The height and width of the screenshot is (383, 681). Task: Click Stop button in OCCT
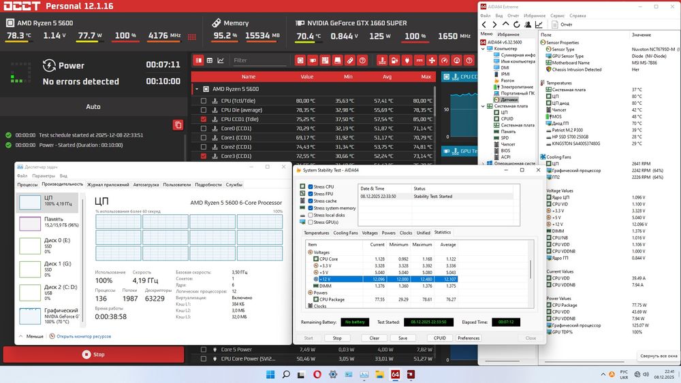(93, 354)
